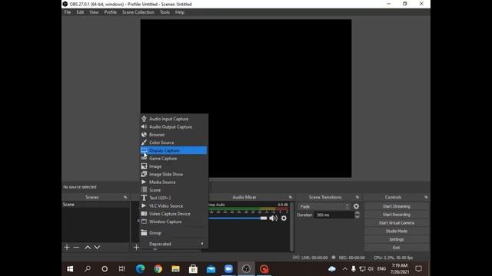This screenshot has width=492, height=276.
Task: Choose Game Capture from sources menu
Action: coord(174,159)
